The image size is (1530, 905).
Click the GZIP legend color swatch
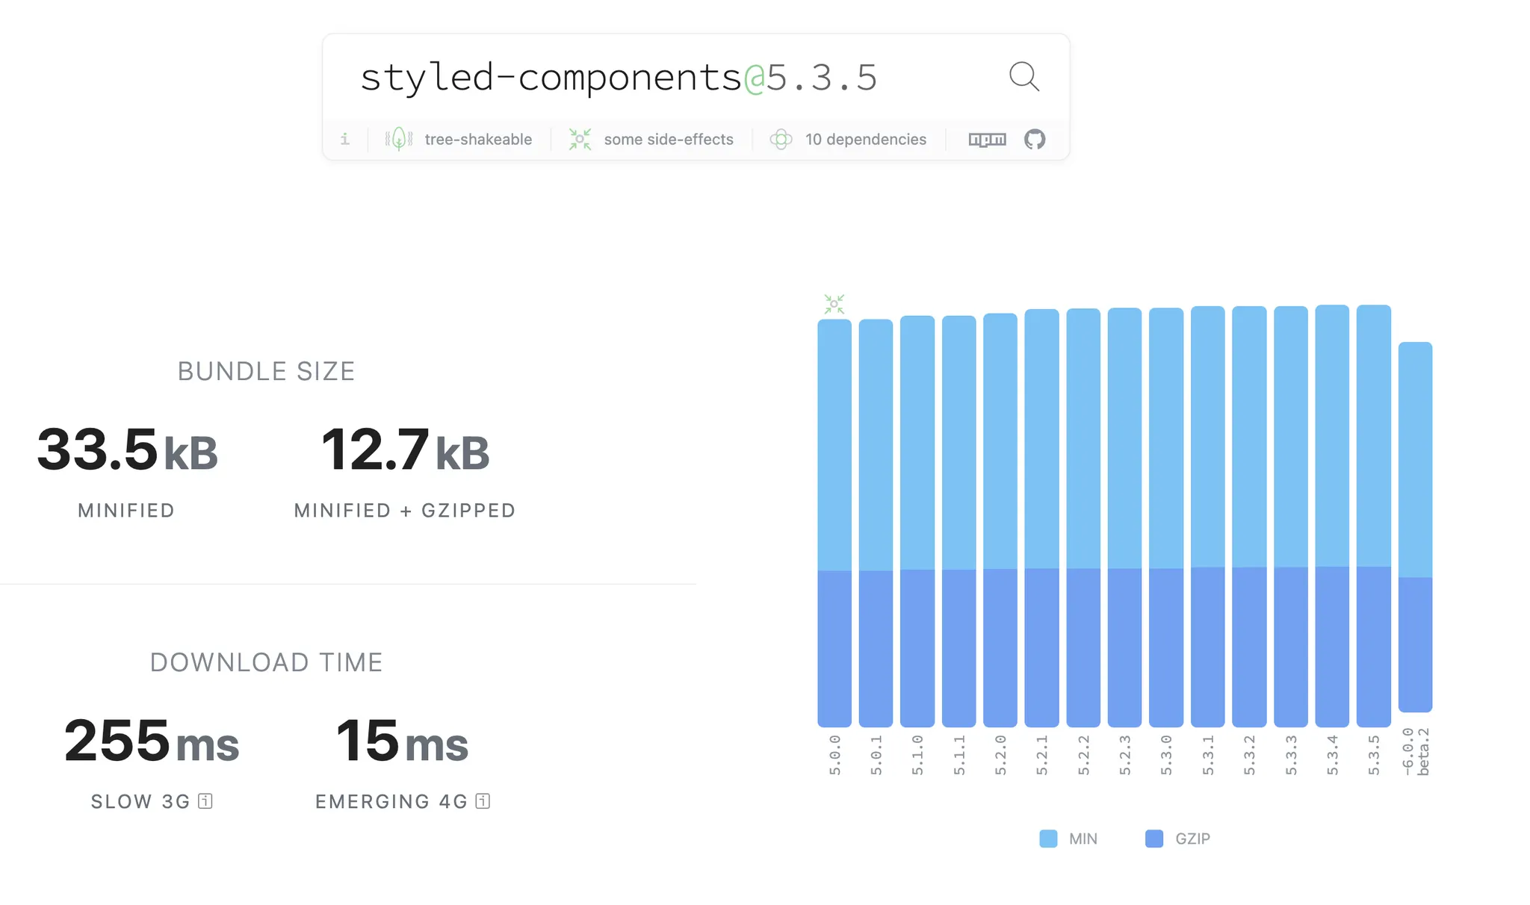coord(1154,839)
